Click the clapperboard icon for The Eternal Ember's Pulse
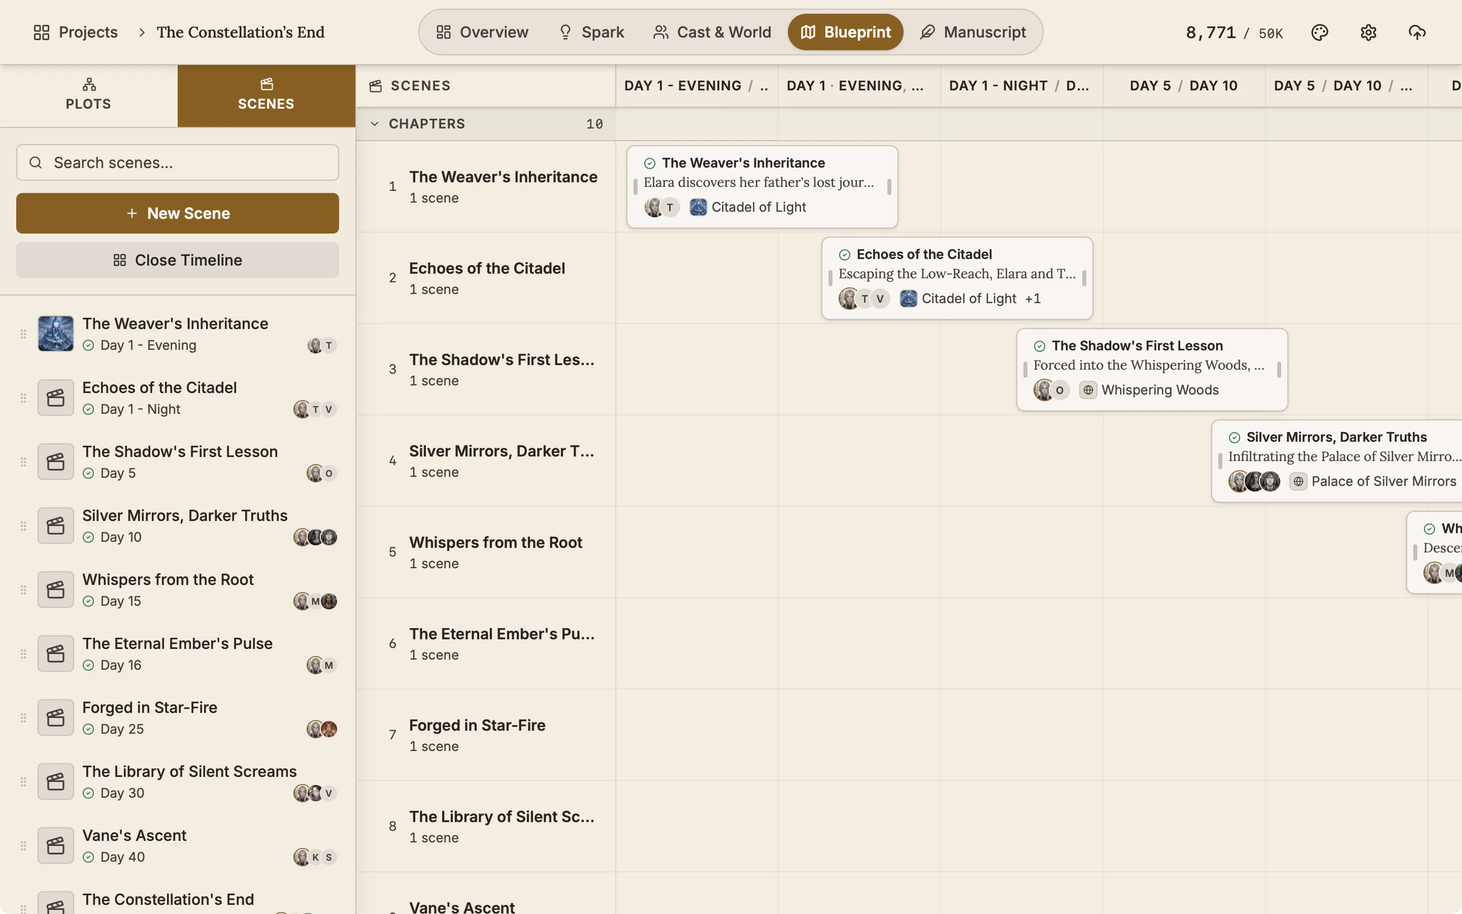The height and width of the screenshot is (914, 1462). tap(55, 654)
